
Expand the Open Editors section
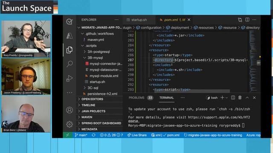100,99
